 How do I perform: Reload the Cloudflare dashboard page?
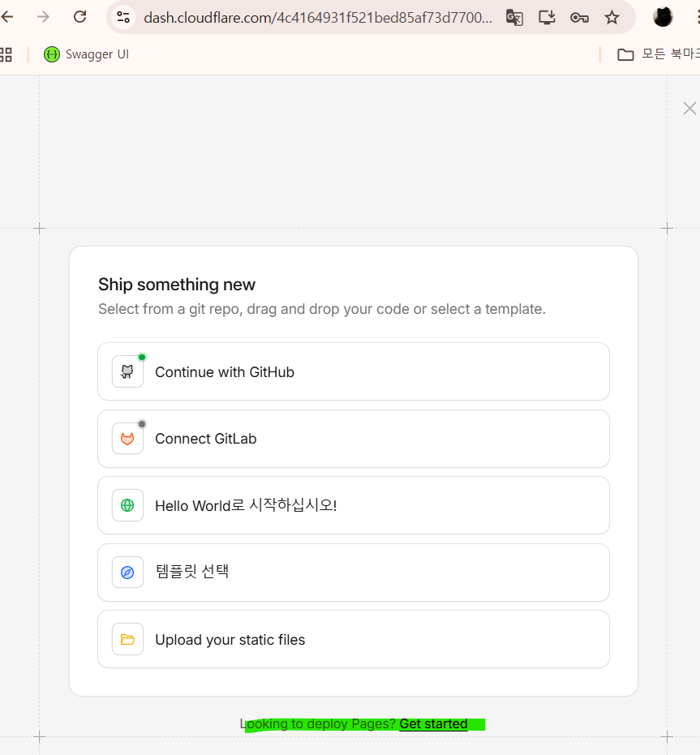[80, 17]
